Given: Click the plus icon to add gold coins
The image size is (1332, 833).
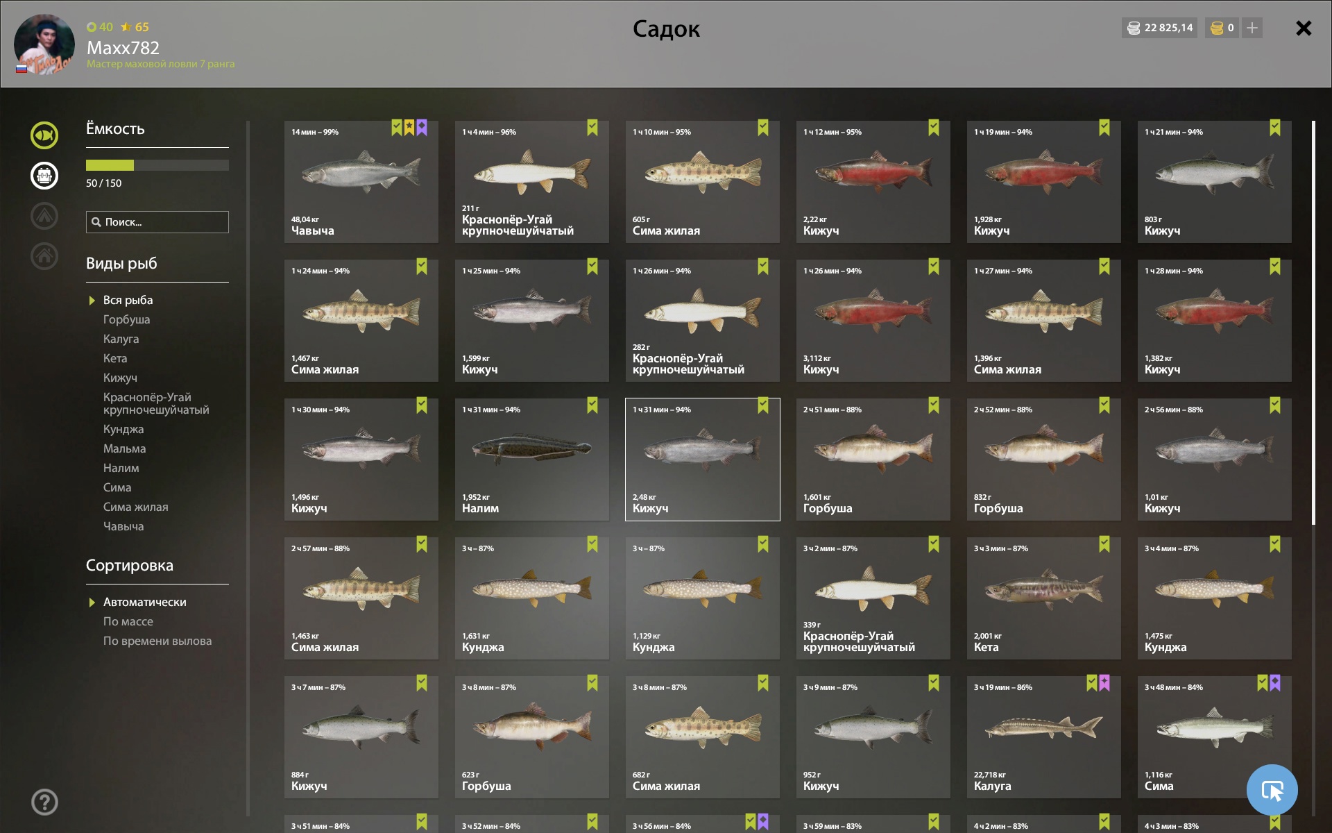Looking at the screenshot, I should (1252, 28).
